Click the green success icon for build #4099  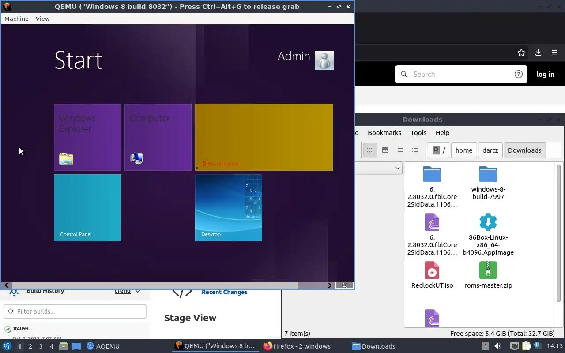click(x=8, y=329)
